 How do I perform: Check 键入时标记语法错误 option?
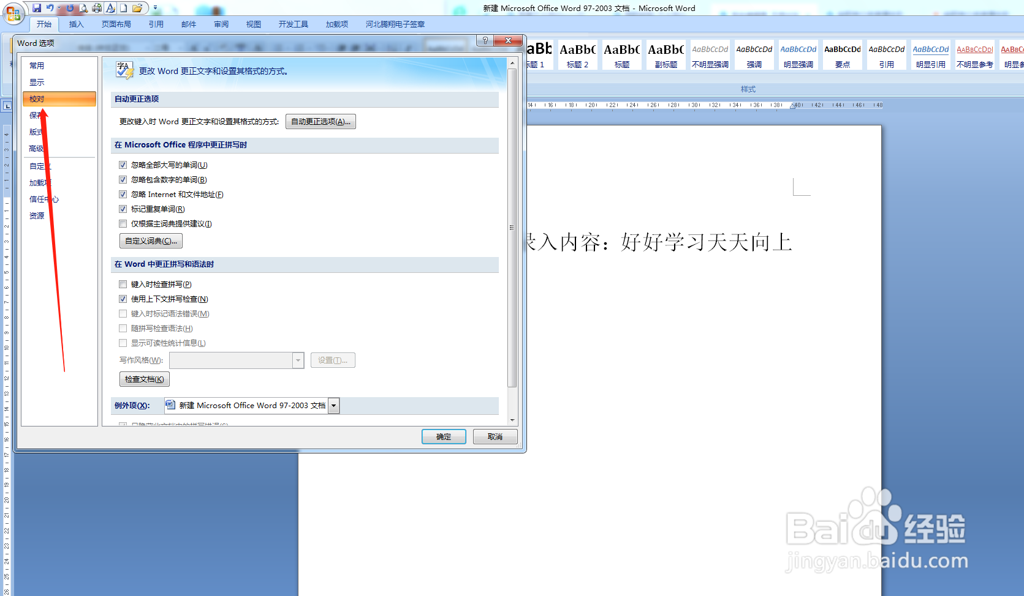pyautogui.click(x=123, y=314)
